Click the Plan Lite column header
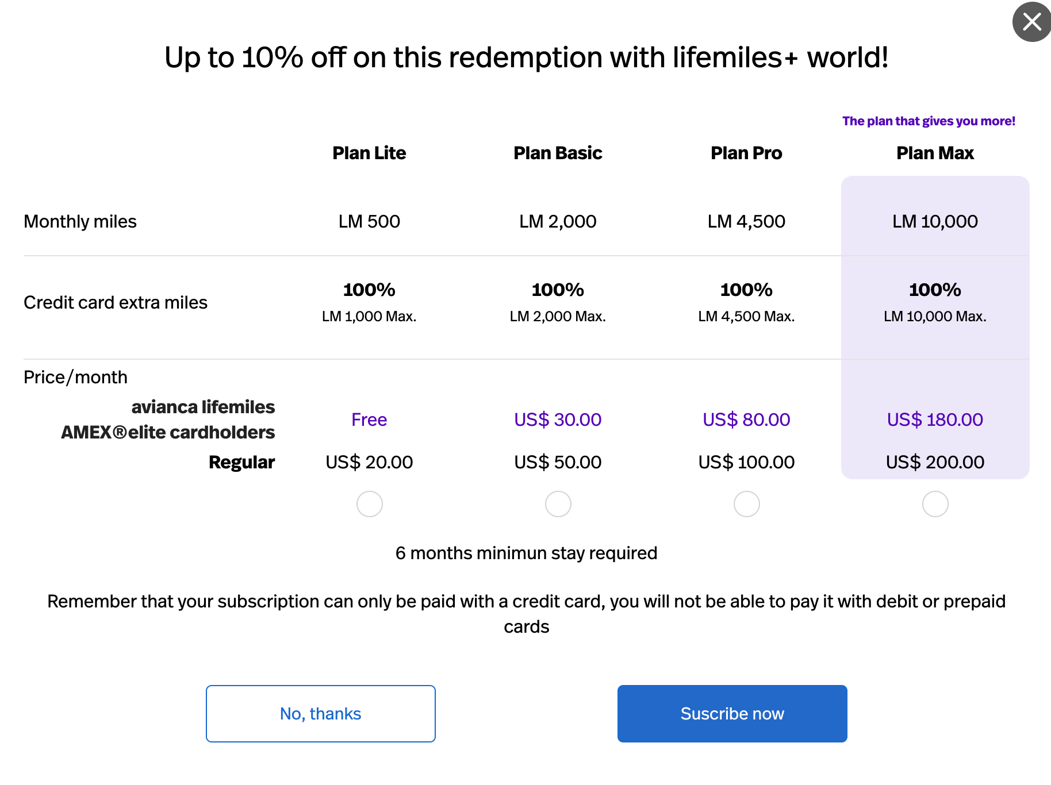Viewport: 1051px width, 785px height. coord(369,153)
